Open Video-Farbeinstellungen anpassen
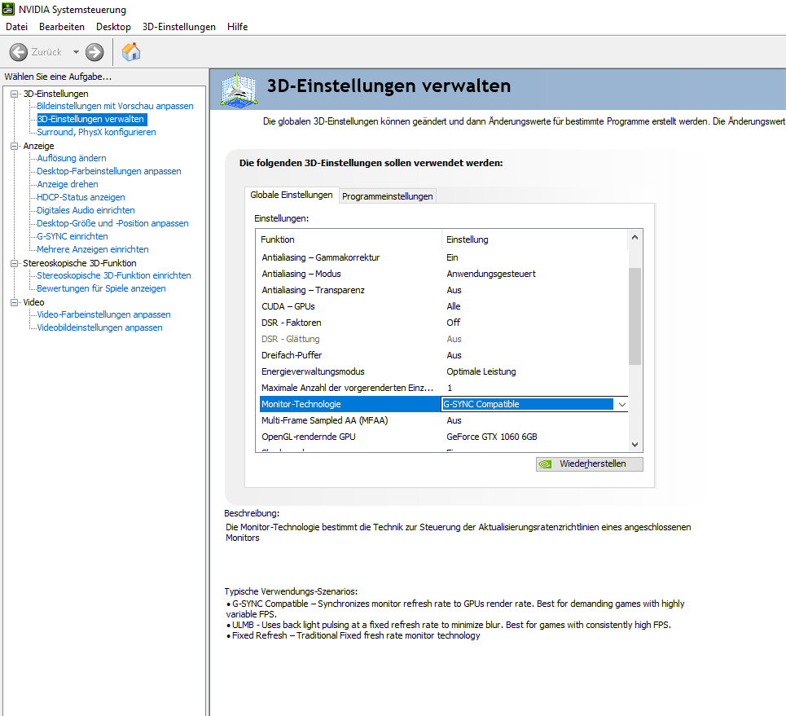The width and height of the screenshot is (786, 716). [x=103, y=314]
